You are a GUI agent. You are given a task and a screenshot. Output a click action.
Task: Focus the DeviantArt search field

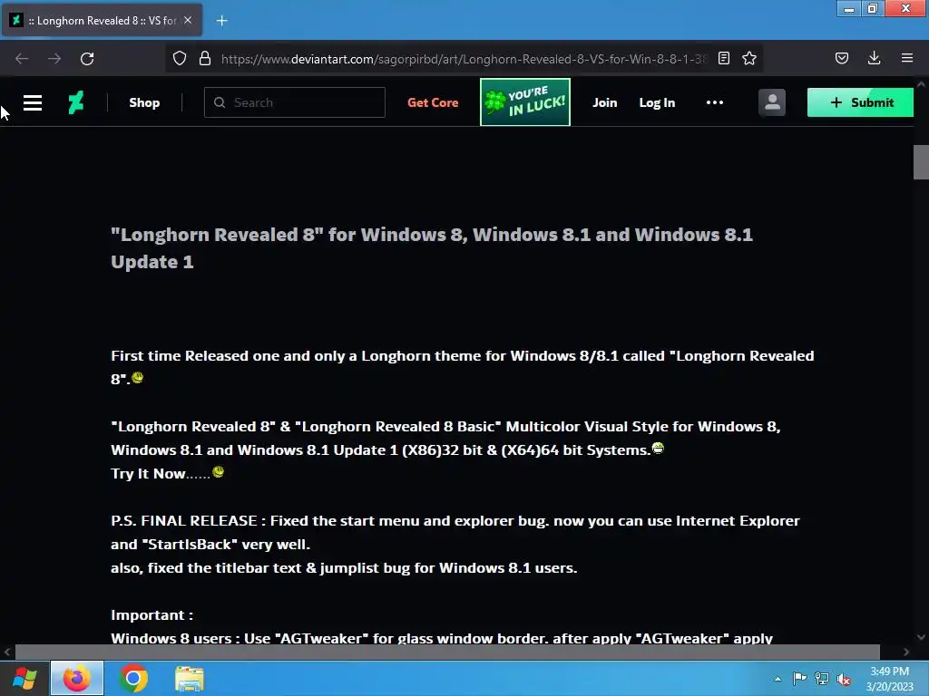(x=295, y=102)
